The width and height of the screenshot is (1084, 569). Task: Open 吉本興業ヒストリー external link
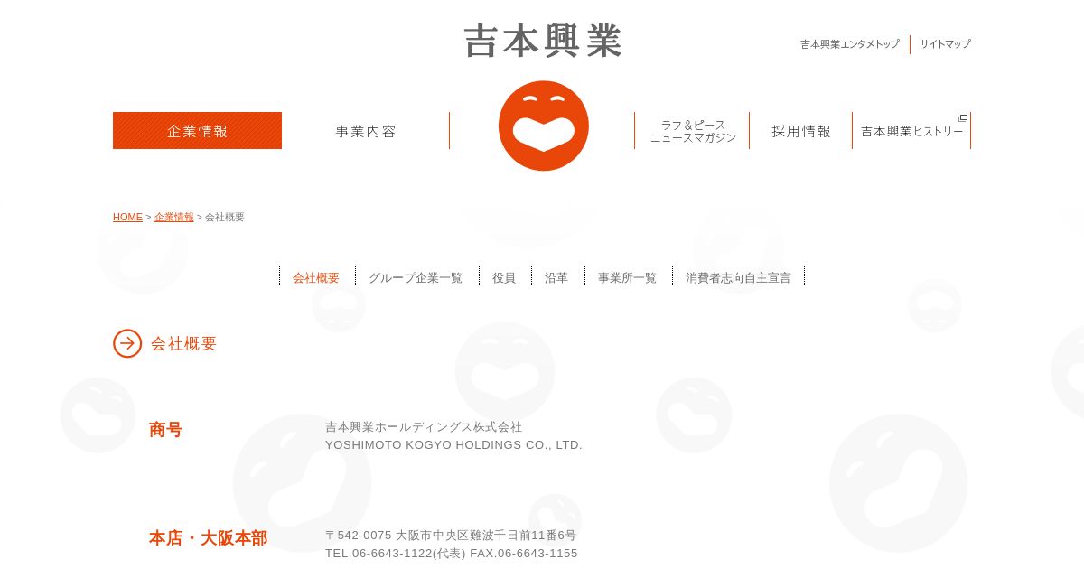pos(911,131)
